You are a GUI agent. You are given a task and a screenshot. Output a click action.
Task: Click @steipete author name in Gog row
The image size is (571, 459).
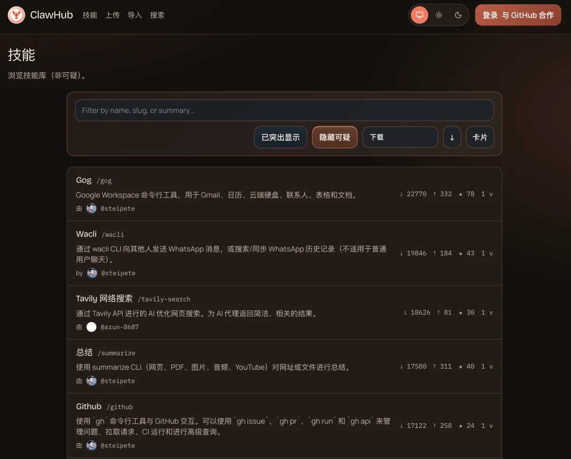click(x=117, y=209)
